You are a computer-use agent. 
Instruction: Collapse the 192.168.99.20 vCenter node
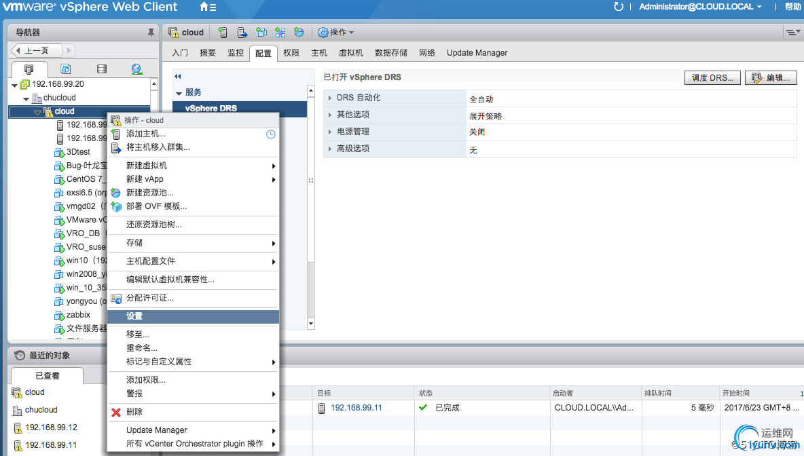coord(14,85)
